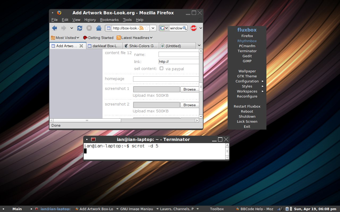
Task: Click the greyed-out stop loading icon
Action: 89,28
